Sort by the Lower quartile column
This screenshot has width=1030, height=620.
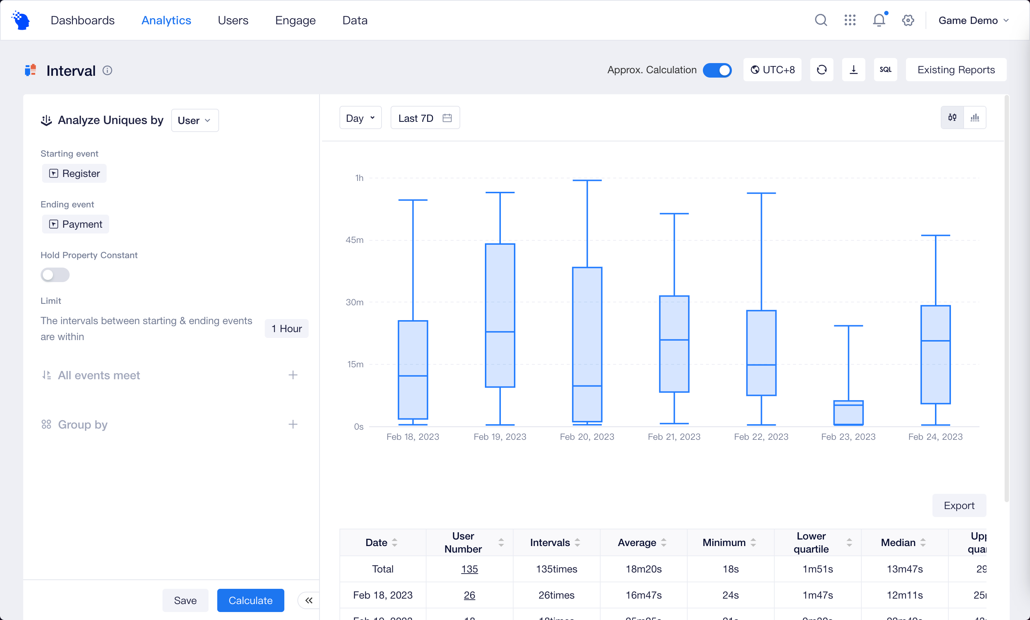pyautogui.click(x=849, y=542)
